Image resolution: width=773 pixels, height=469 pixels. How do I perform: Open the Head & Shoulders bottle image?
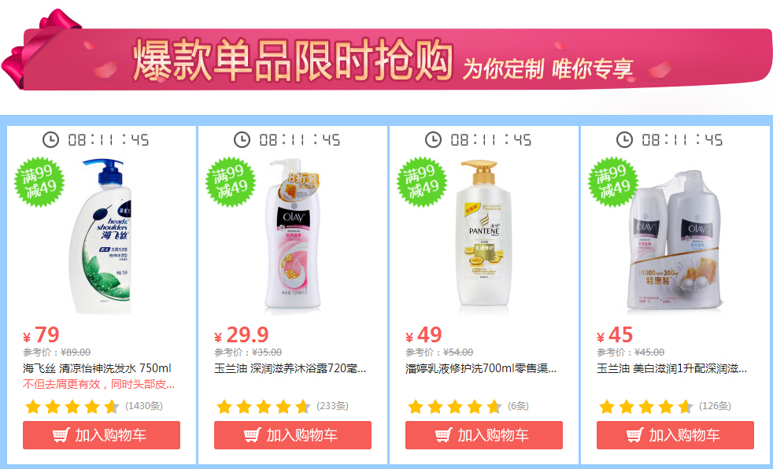click(101, 235)
